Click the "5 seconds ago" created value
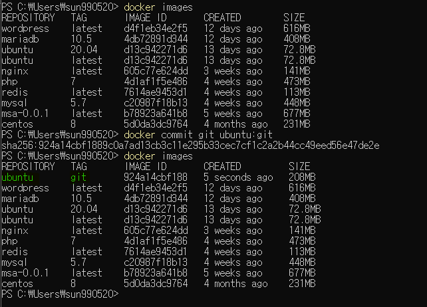This screenshot has height=307, width=427. tap(238, 177)
